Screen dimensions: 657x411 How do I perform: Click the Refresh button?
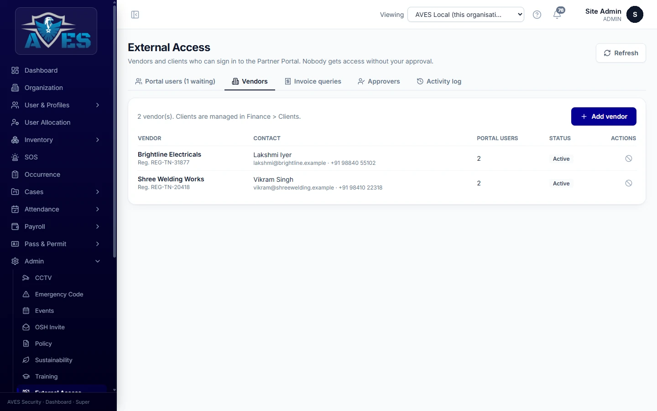click(621, 53)
